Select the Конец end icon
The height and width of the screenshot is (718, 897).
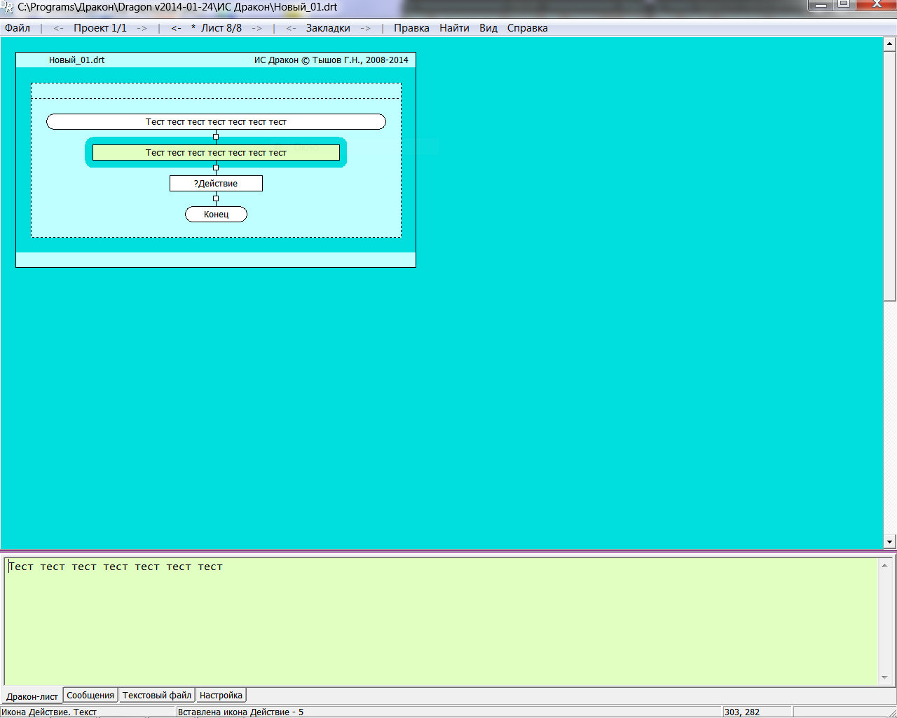pyautogui.click(x=216, y=215)
